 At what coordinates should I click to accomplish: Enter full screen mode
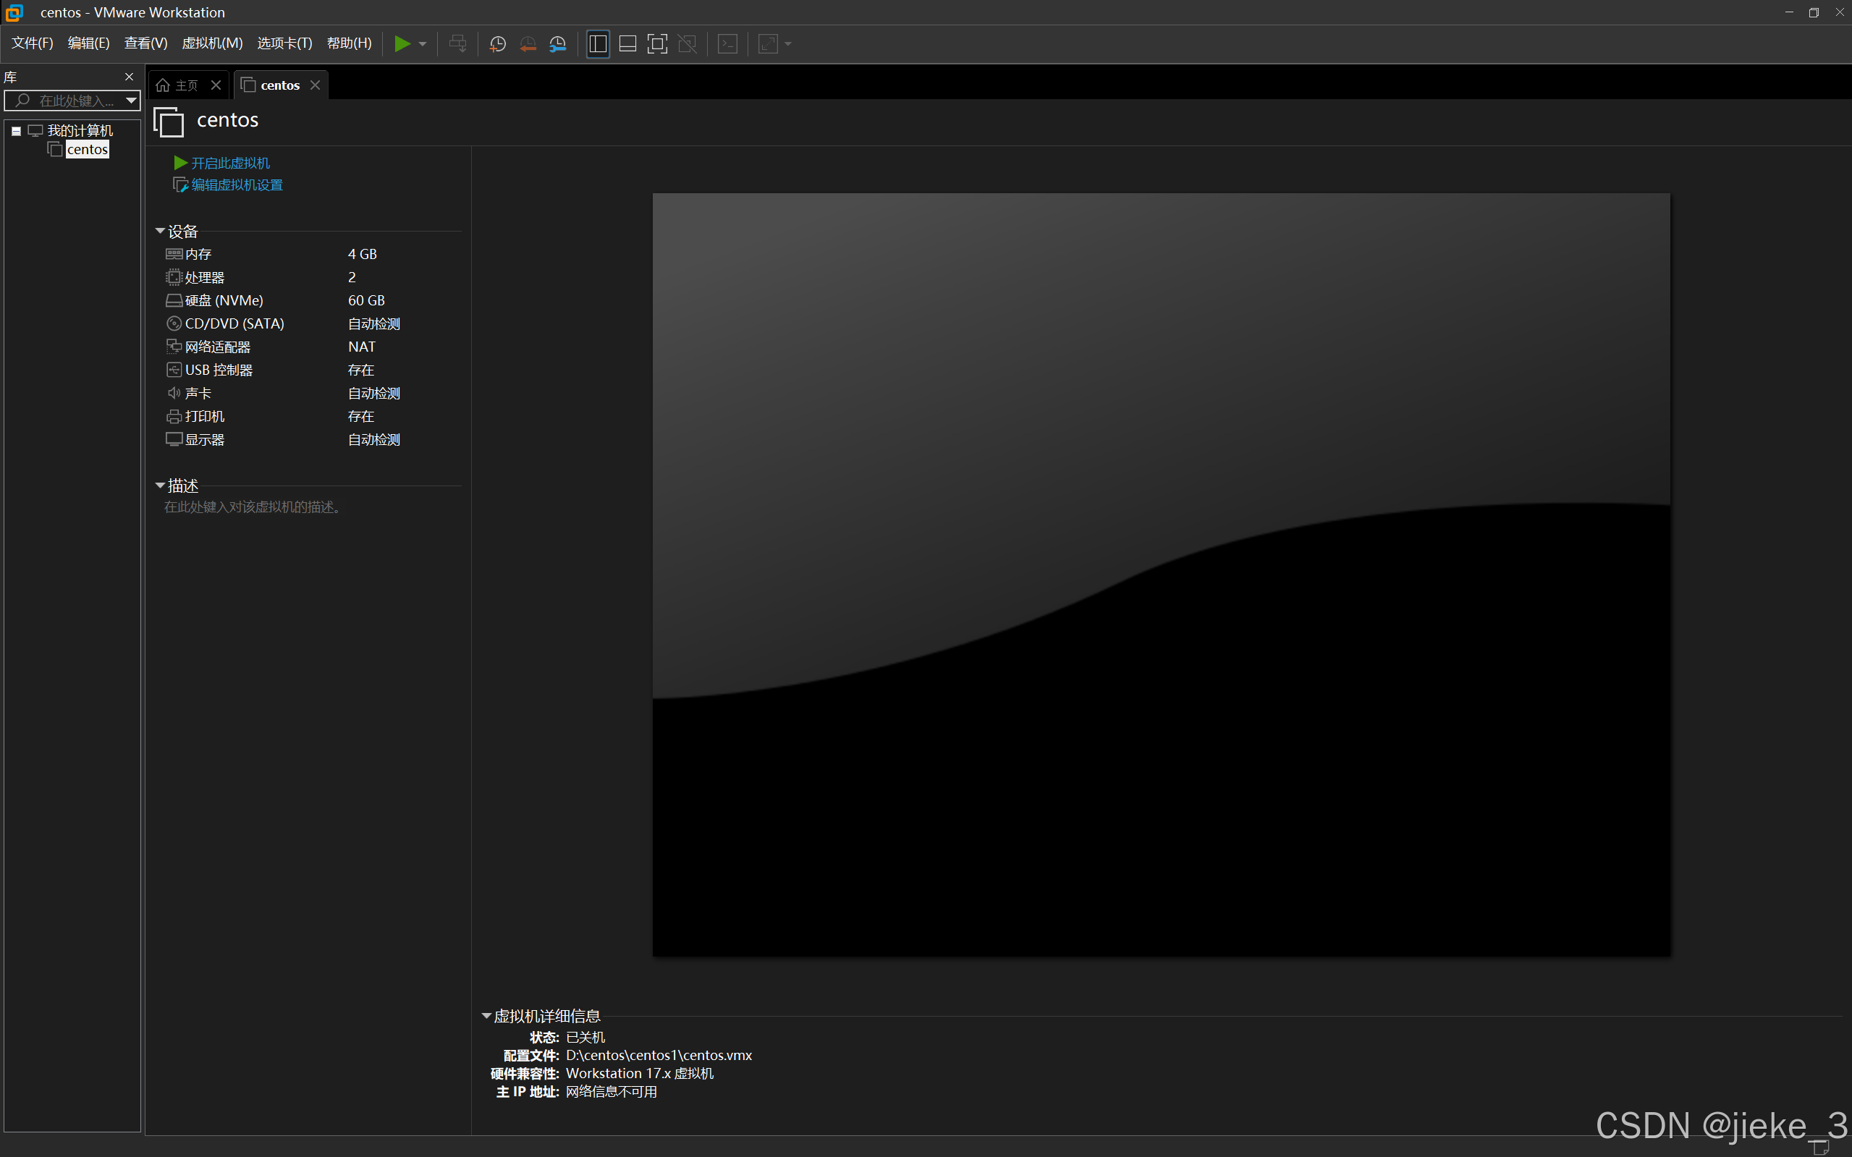[656, 43]
